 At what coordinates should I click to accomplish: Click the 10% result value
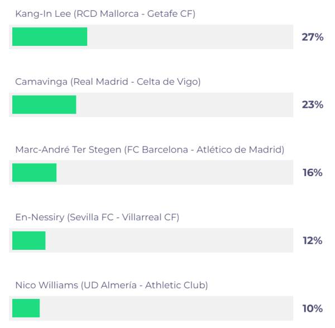[x=312, y=308]
